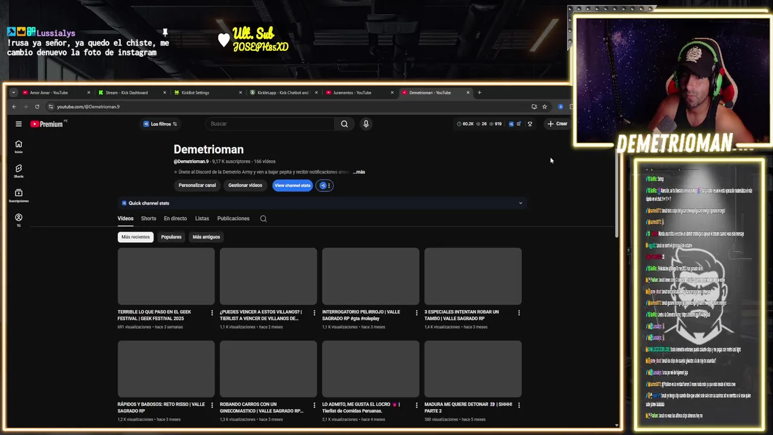Activate voice search microphone
Image resolution: width=773 pixels, height=435 pixels.
(x=366, y=124)
